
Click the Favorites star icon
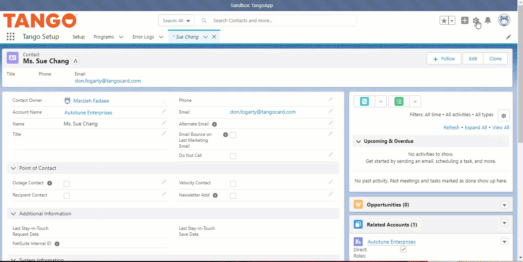444,21
